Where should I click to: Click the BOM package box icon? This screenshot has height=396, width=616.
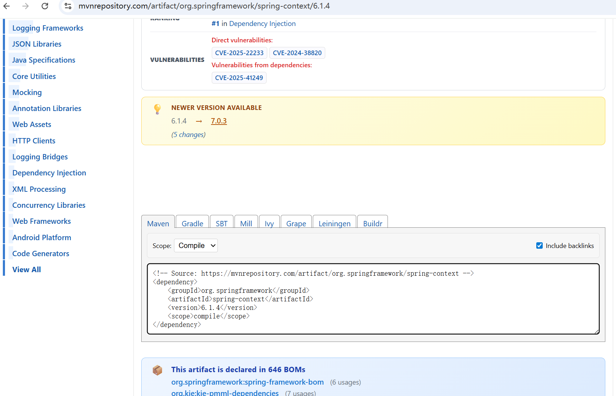click(x=157, y=370)
